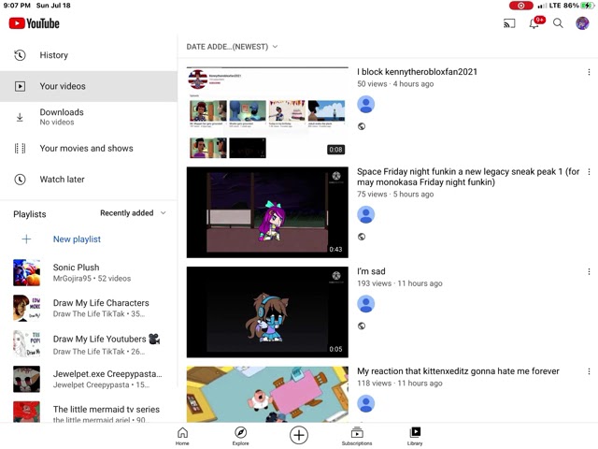Tap the Downloads arrow icon
598x449 pixels.
pos(20,117)
